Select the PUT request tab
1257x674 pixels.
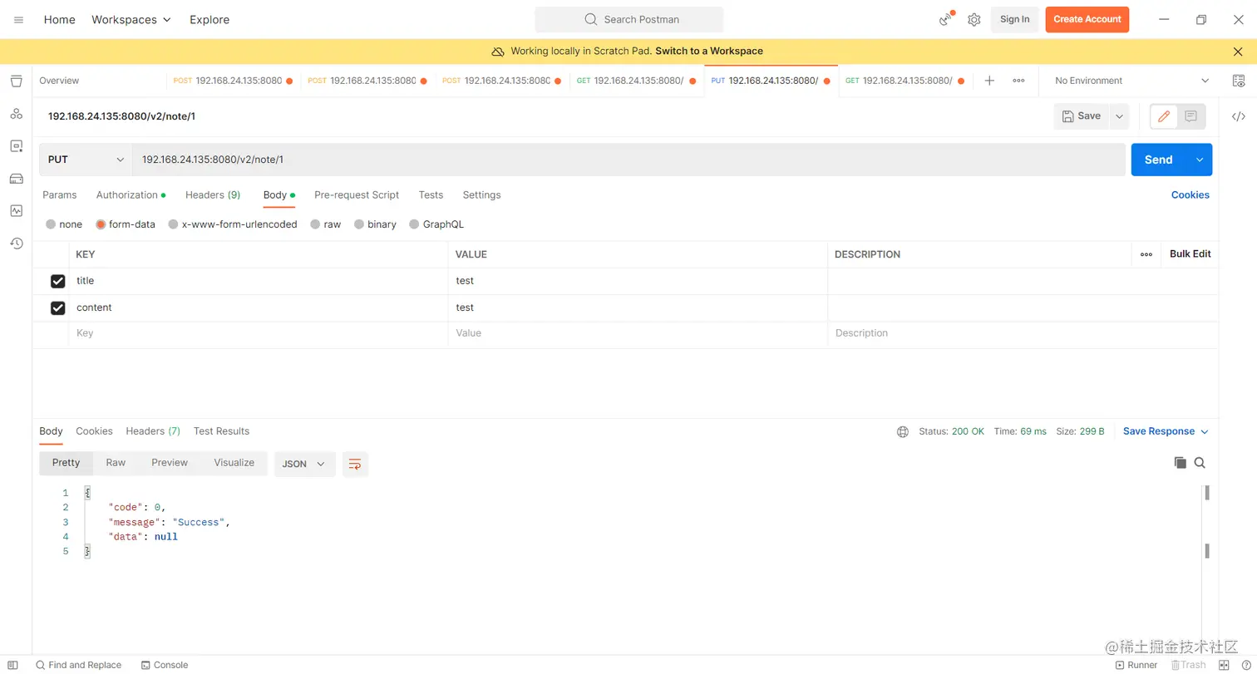771,81
